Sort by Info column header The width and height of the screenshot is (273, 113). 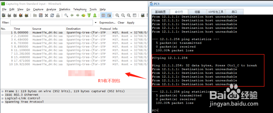coord(130,29)
